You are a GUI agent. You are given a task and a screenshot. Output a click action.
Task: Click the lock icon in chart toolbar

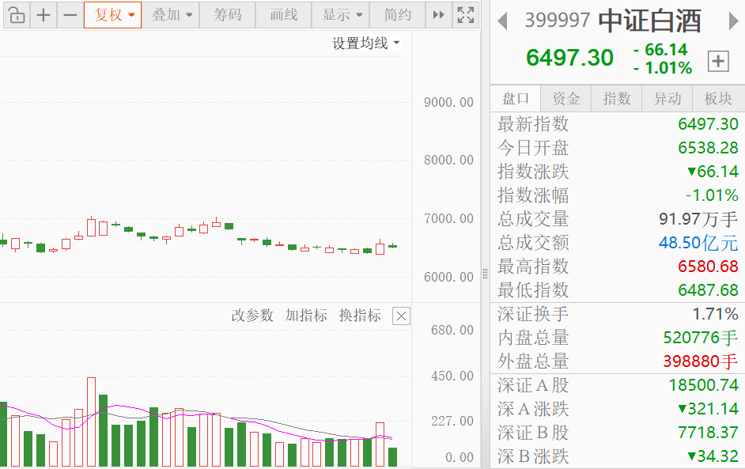tap(17, 15)
